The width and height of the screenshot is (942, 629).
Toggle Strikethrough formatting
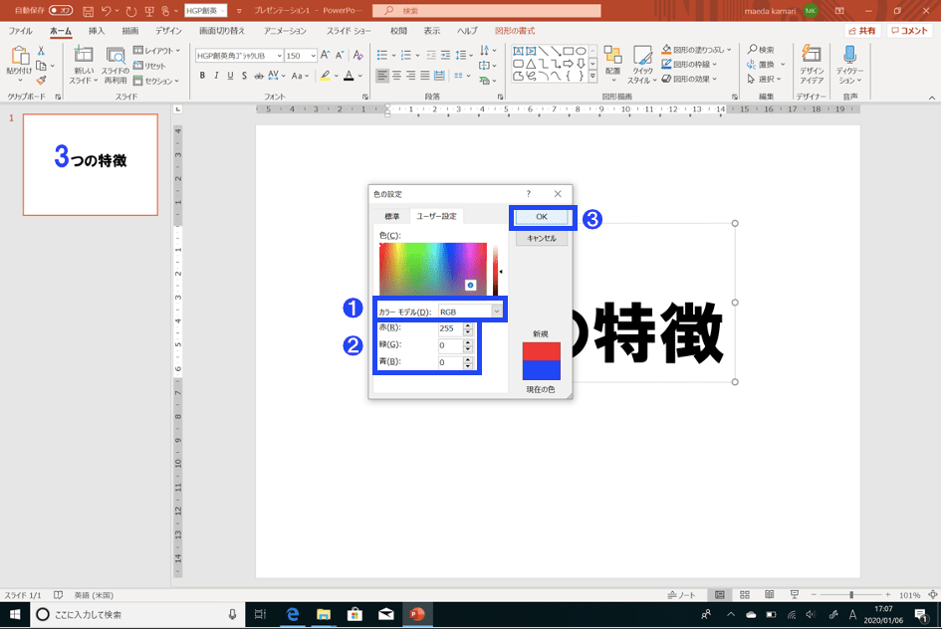click(258, 76)
